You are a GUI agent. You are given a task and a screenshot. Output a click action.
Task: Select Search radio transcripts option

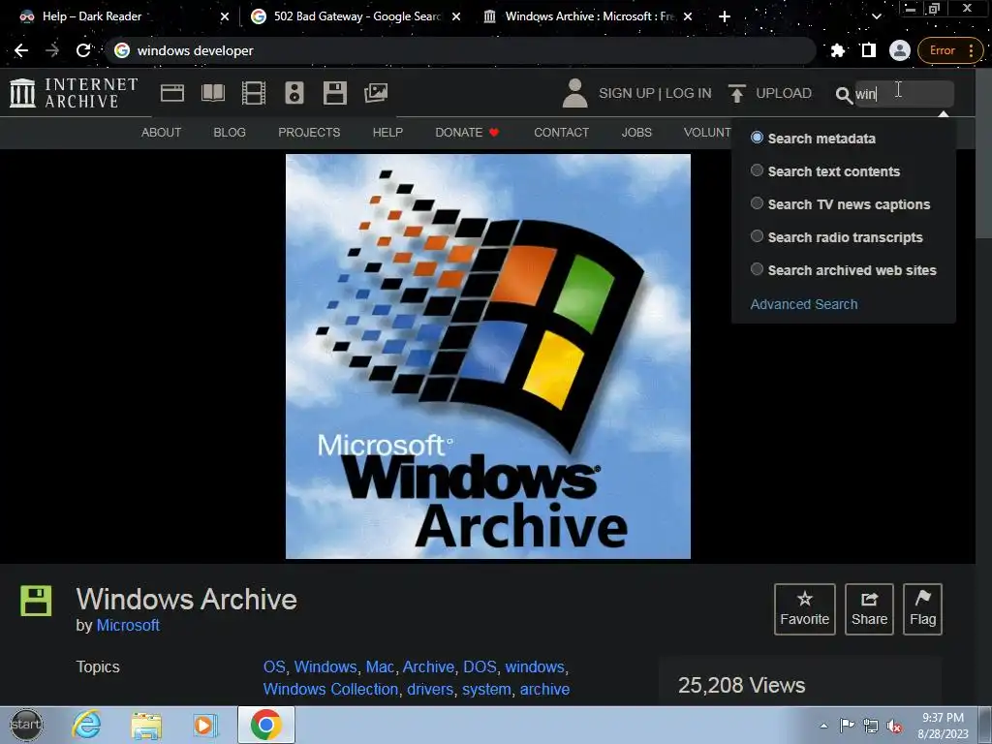tap(757, 236)
